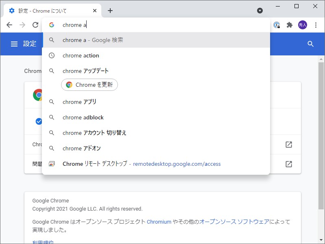Open the tab search dropdown arrow
This screenshot has width=325, height=244.
[260, 11]
